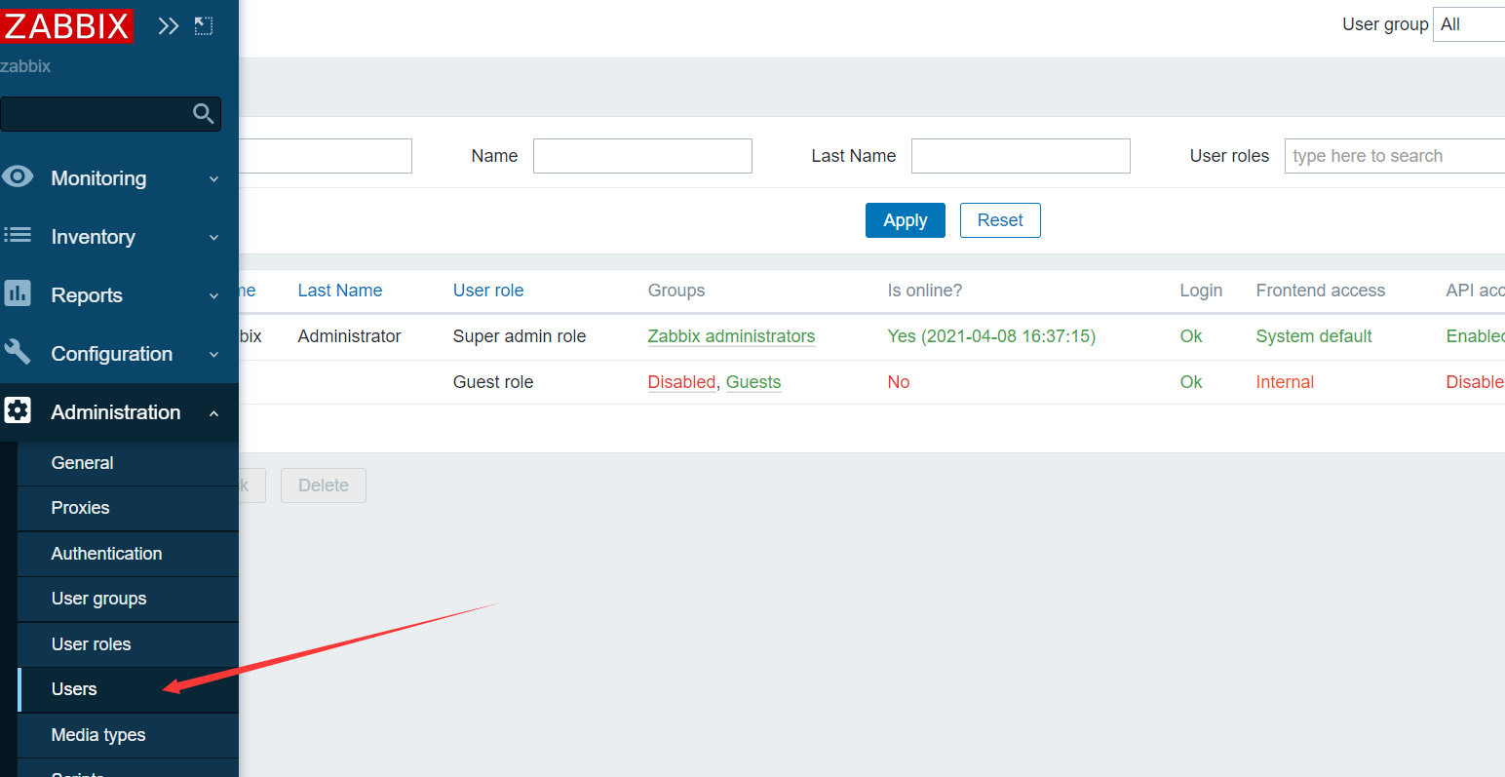
Task: Click the Administration gear icon
Action: point(18,410)
